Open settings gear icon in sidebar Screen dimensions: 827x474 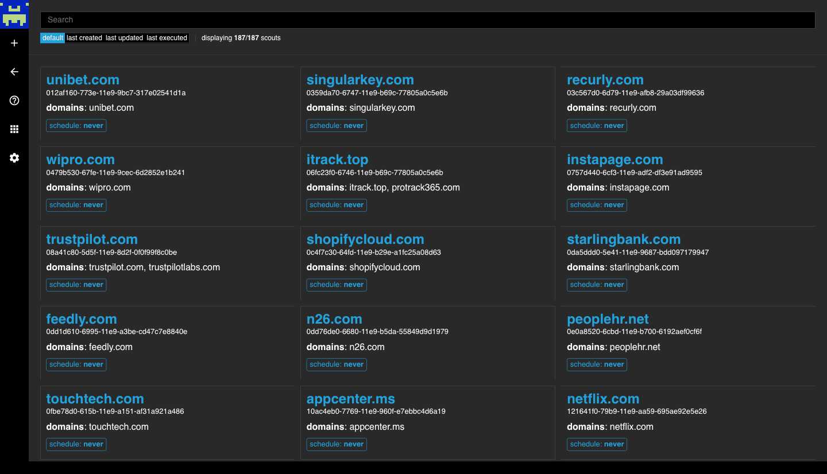pyautogui.click(x=14, y=158)
